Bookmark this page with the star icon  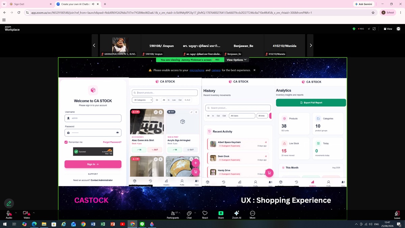tap(373, 12)
